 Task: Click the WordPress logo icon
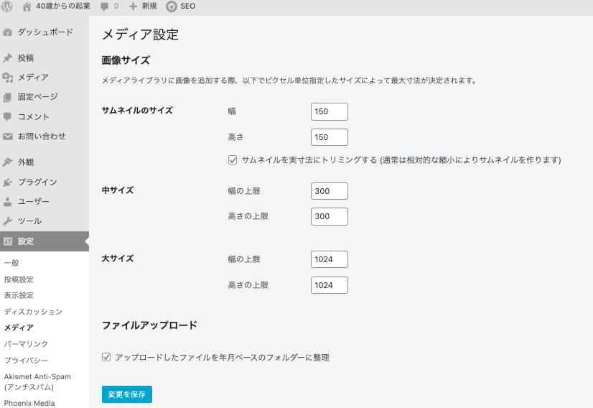point(7,6)
